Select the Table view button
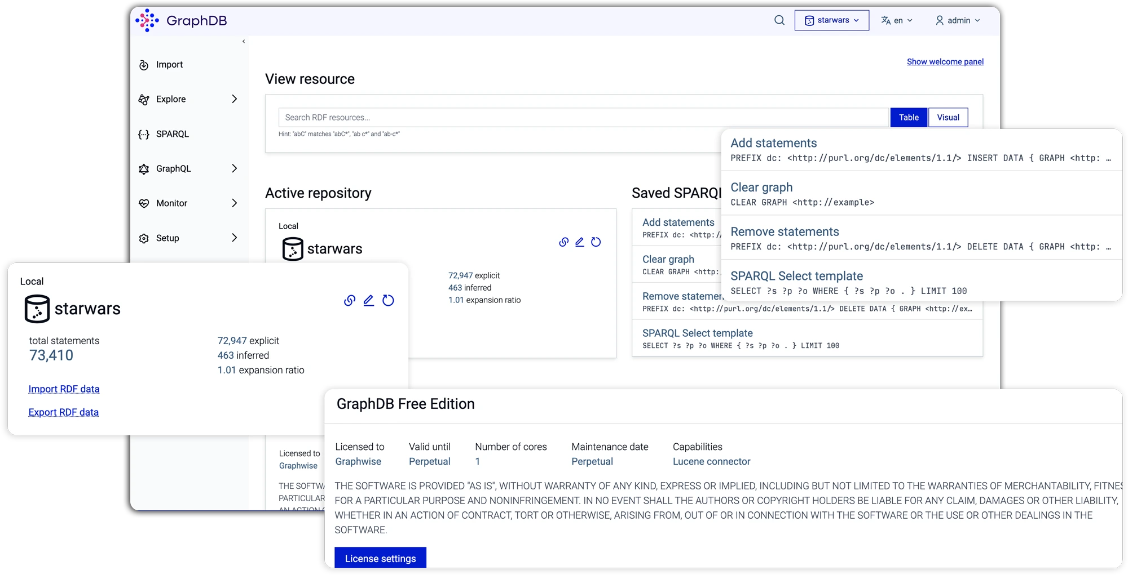This screenshot has height=575, width=1128. pos(909,117)
